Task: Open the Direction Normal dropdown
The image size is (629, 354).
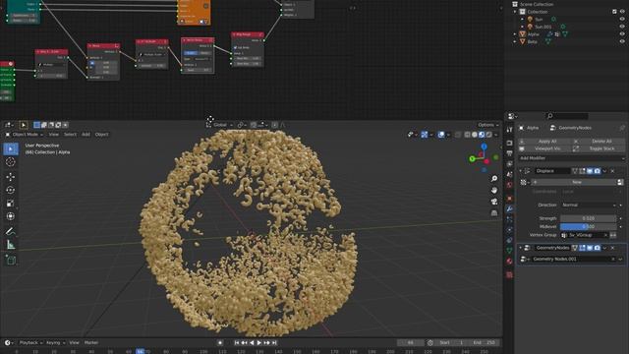Action: (x=588, y=206)
